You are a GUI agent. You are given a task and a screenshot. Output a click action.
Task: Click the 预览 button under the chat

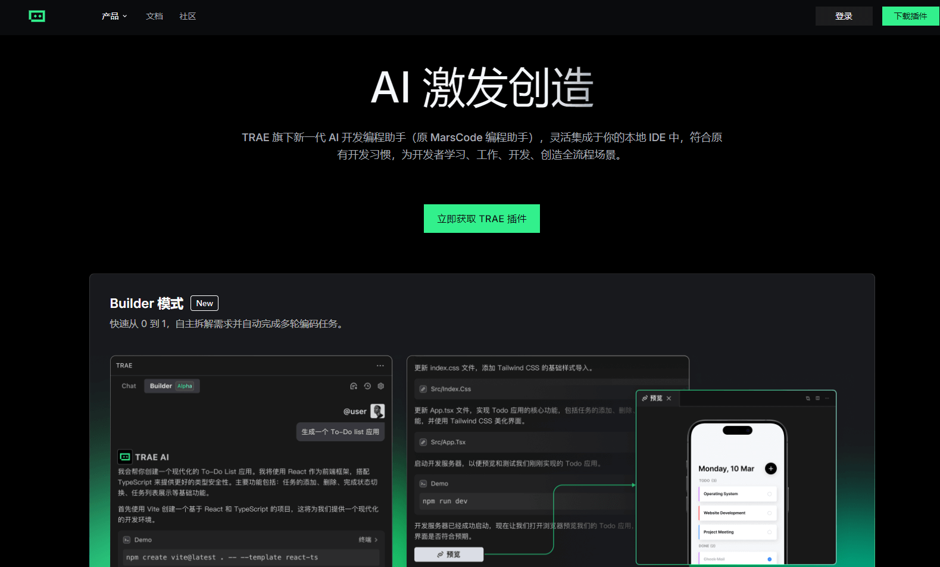point(449,554)
